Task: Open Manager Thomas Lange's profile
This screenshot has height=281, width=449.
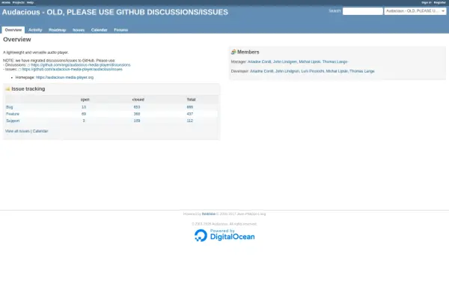Action: [335, 61]
